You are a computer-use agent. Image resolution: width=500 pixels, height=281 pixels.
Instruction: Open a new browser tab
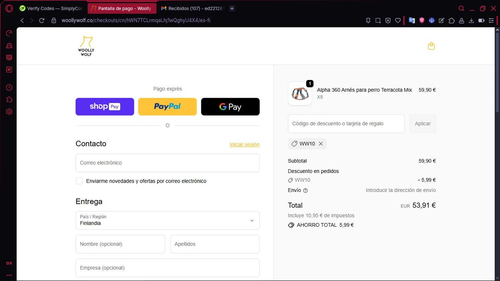[232, 8]
